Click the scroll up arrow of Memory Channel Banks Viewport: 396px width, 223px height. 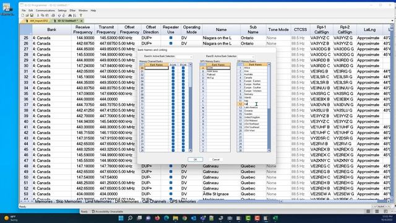191,64
